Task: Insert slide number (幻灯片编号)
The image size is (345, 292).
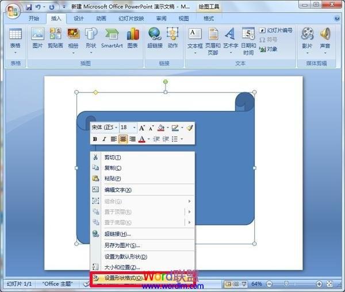Action: (276, 30)
